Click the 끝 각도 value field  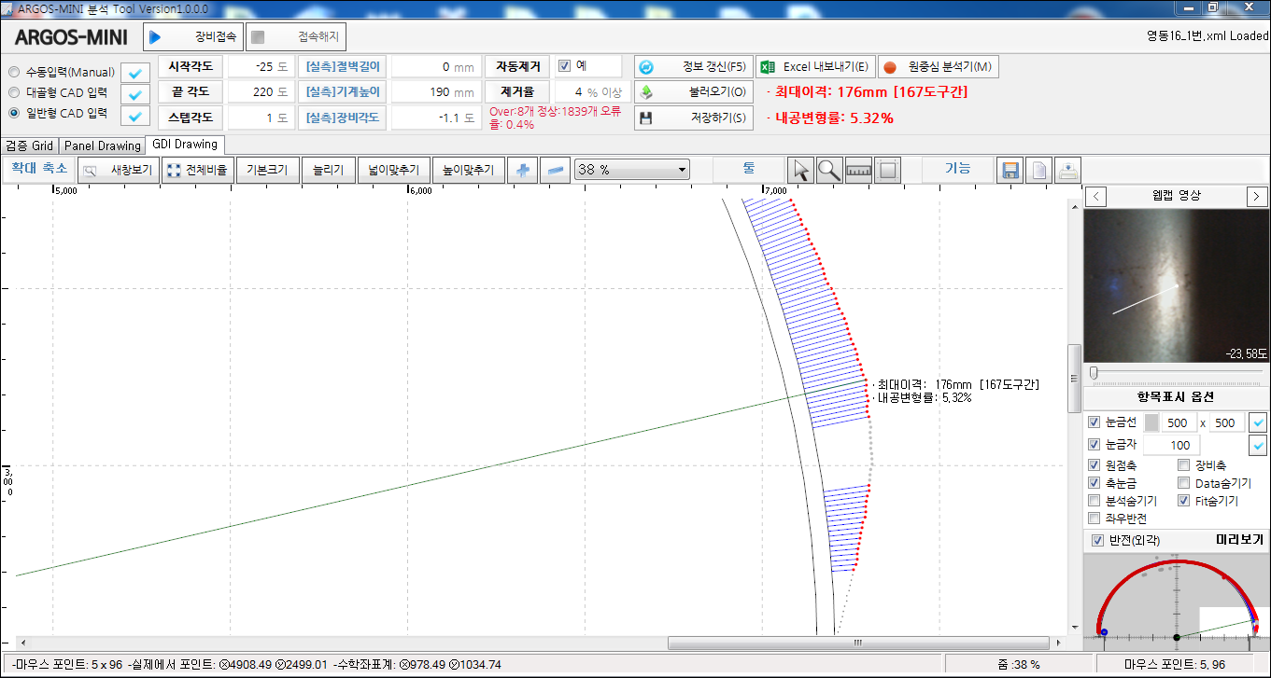(261, 92)
